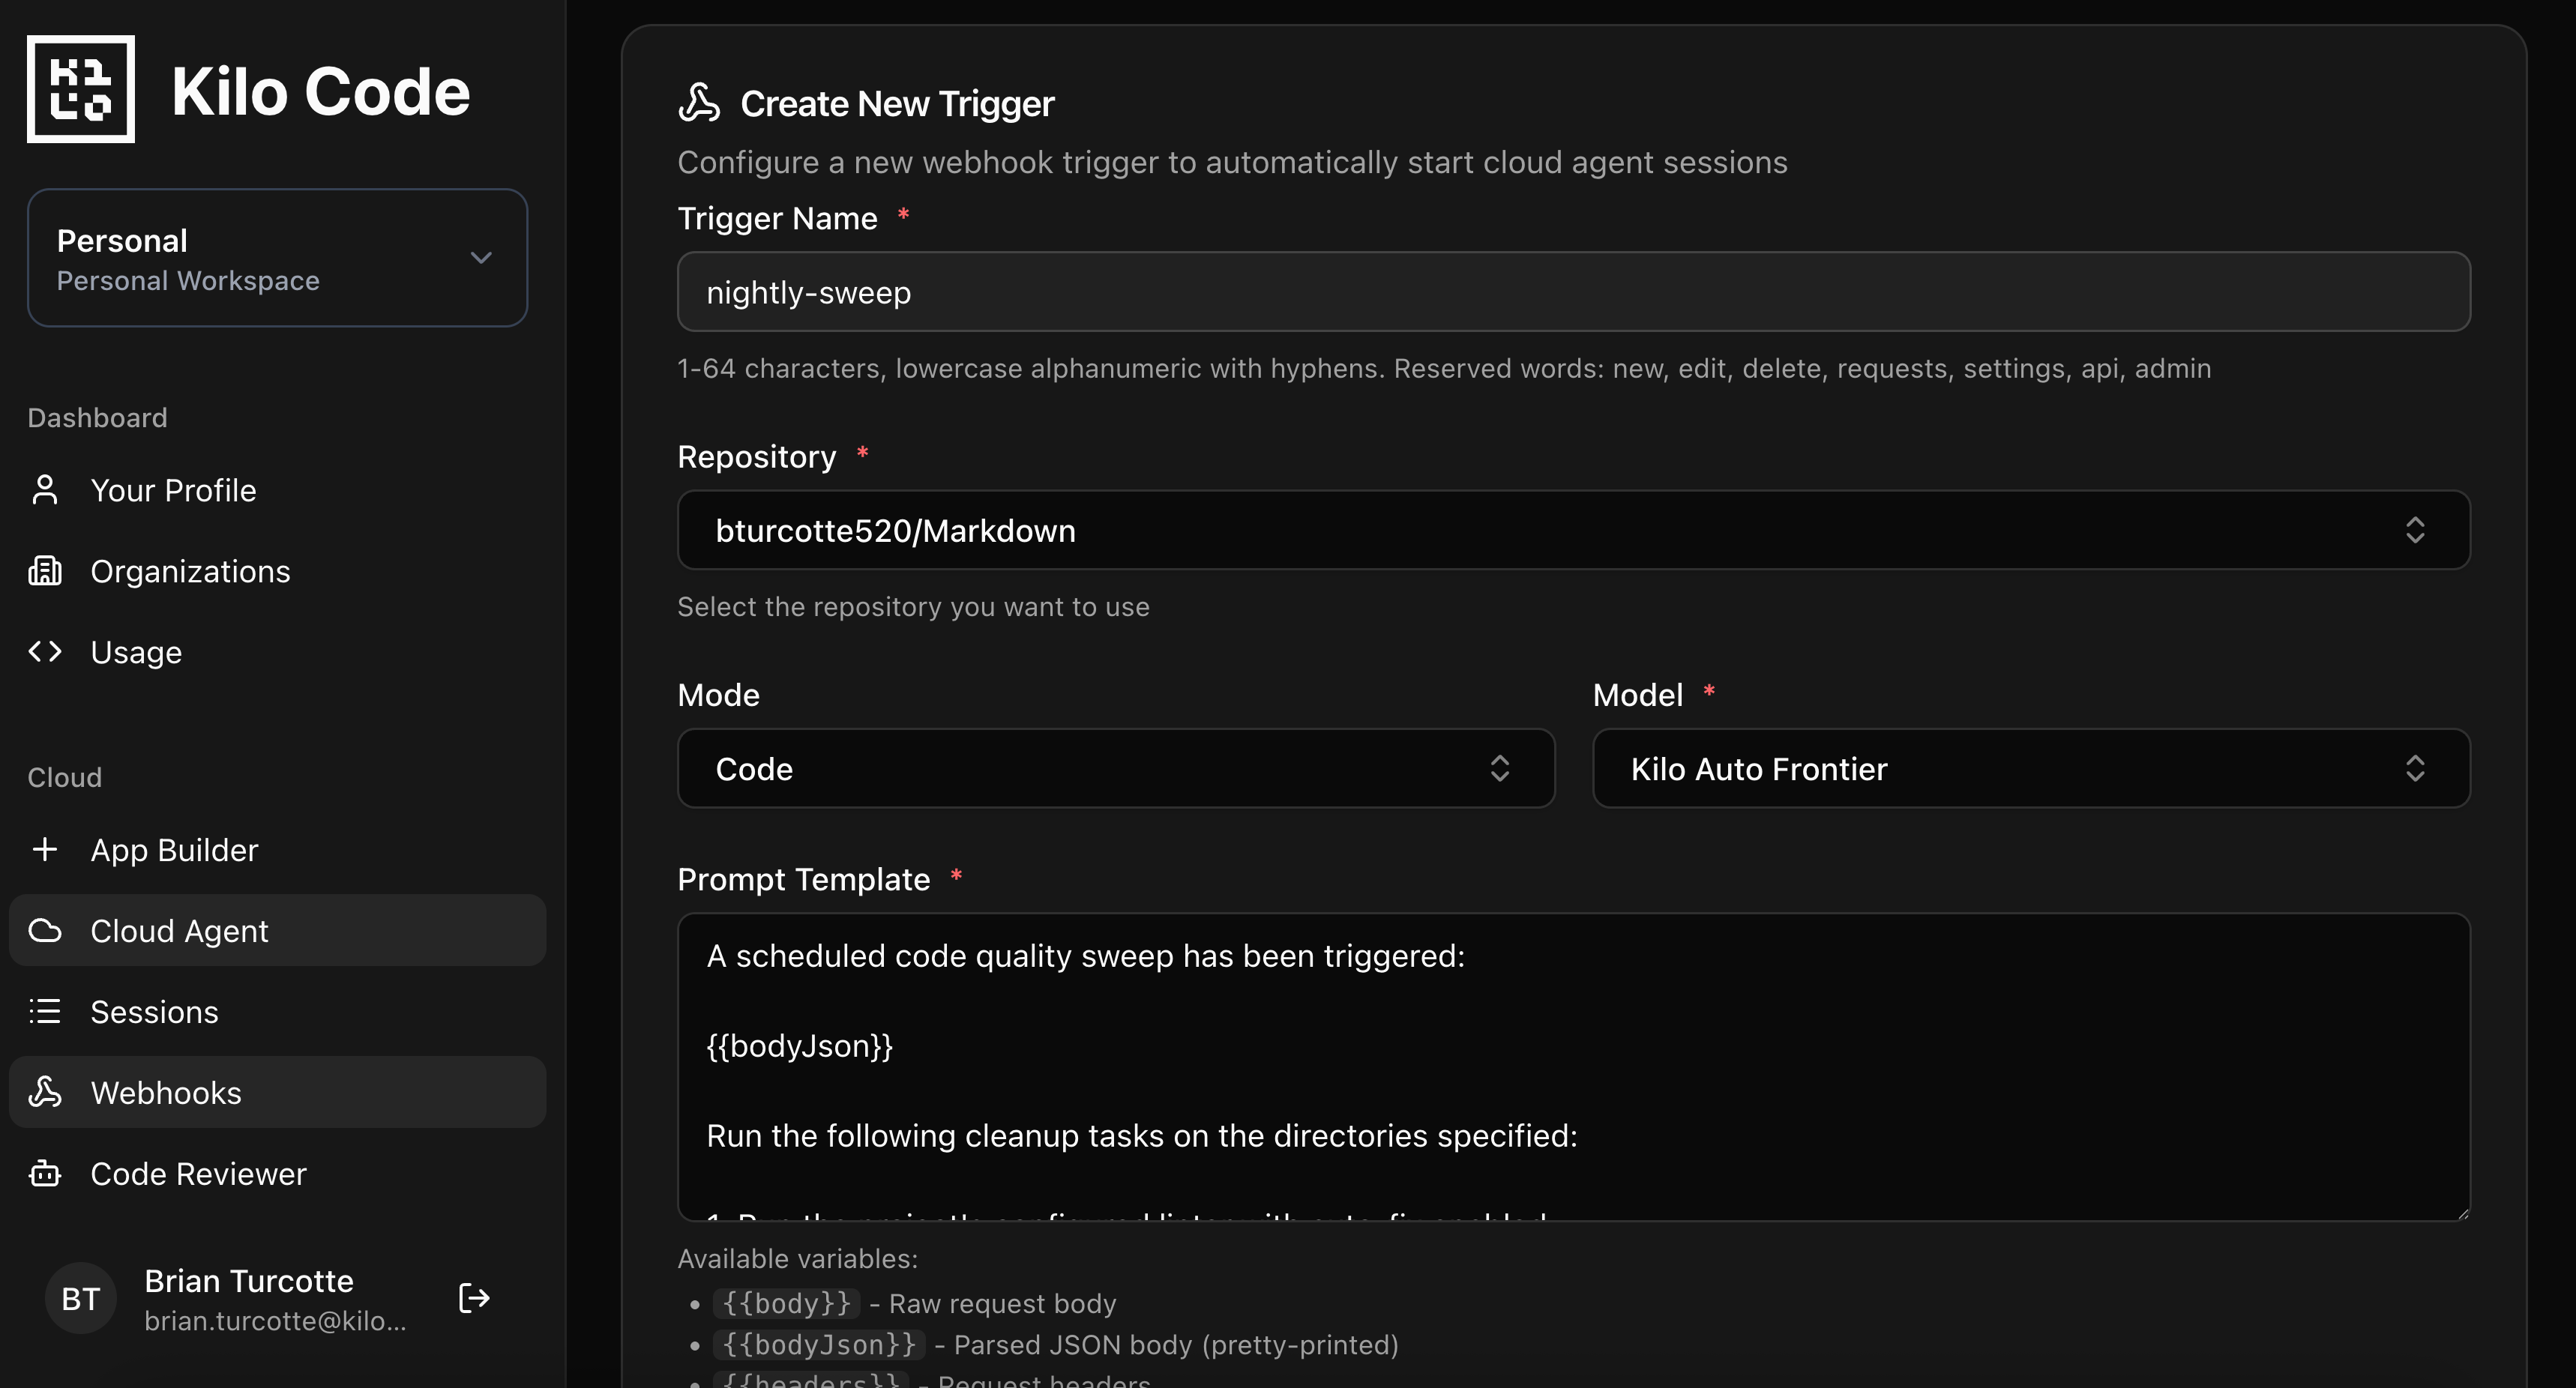Expand the Personal Workspace switcher
Image resolution: width=2576 pixels, height=1388 pixels.
[277, 258]
